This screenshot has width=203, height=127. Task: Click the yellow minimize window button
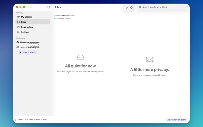(x=20, y=7)
